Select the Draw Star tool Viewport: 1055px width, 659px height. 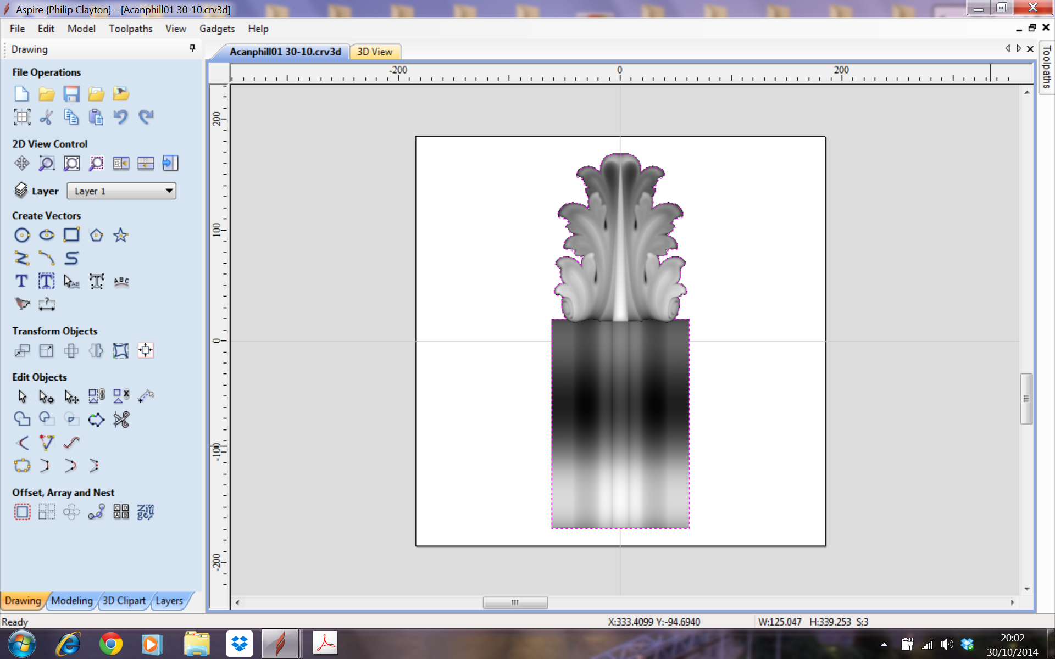tap(121, 236)
